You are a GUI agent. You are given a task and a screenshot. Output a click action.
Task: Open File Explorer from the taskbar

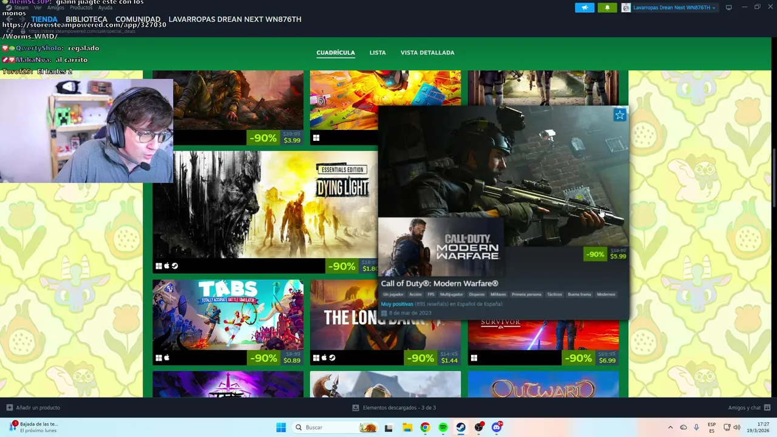click(407, 427)
